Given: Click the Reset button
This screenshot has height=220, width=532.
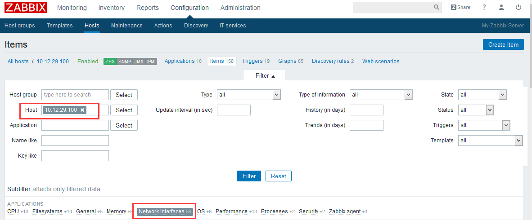Looking at the screenshot, I should pos(279,176).
